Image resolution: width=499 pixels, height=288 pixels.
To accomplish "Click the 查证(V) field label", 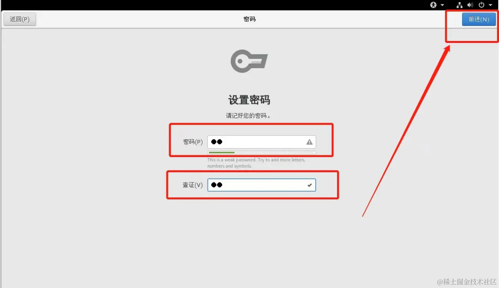I will click(x=193, y=185).
